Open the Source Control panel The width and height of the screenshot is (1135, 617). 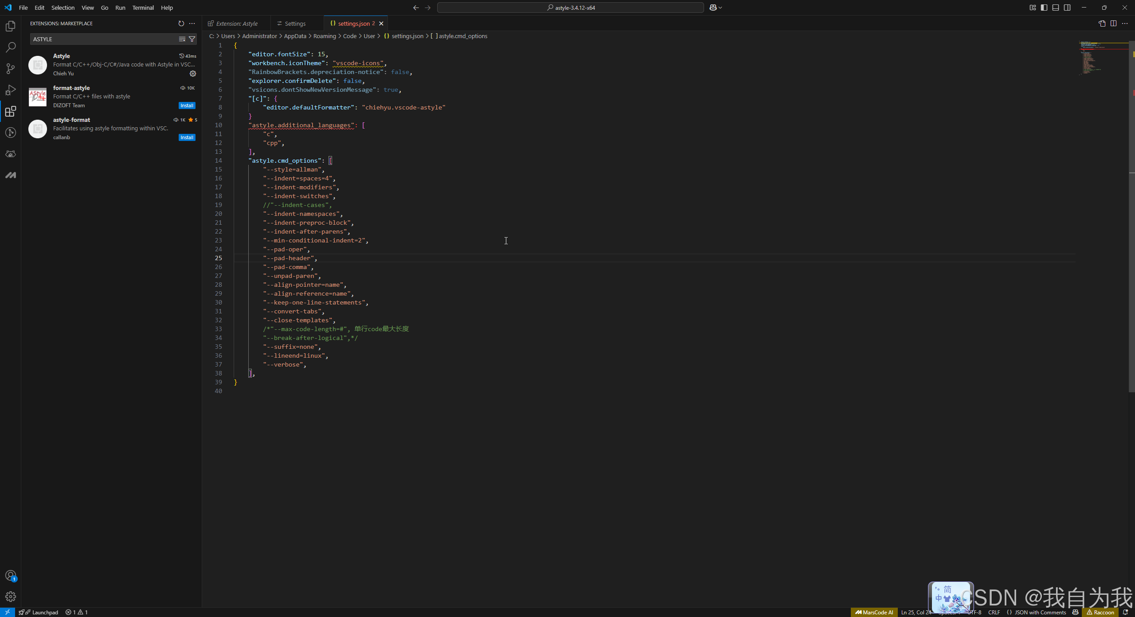click(10, 69)
